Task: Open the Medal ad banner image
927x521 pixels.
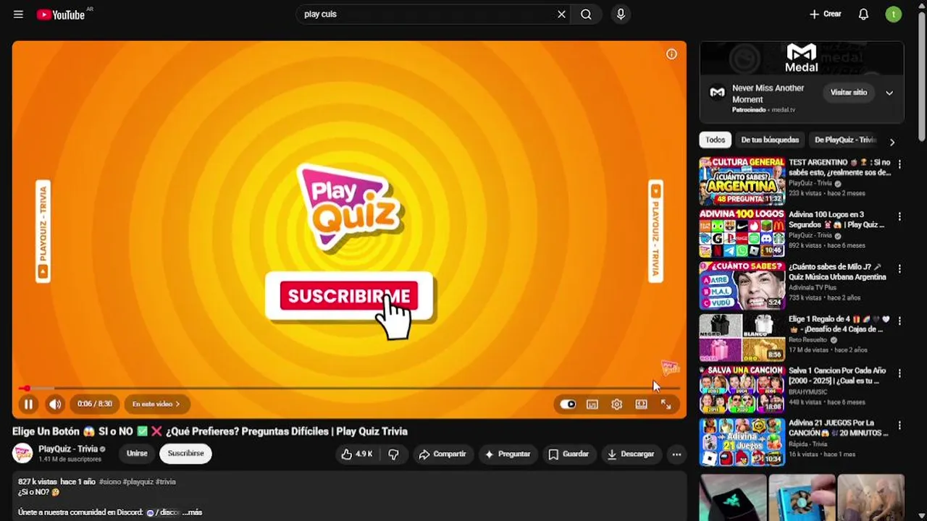Action: point(802,58)
